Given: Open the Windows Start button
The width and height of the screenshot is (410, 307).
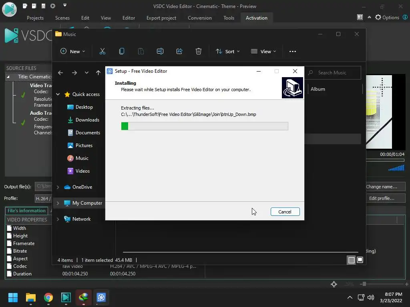Looking at the screenshot, I should (13, 297).
